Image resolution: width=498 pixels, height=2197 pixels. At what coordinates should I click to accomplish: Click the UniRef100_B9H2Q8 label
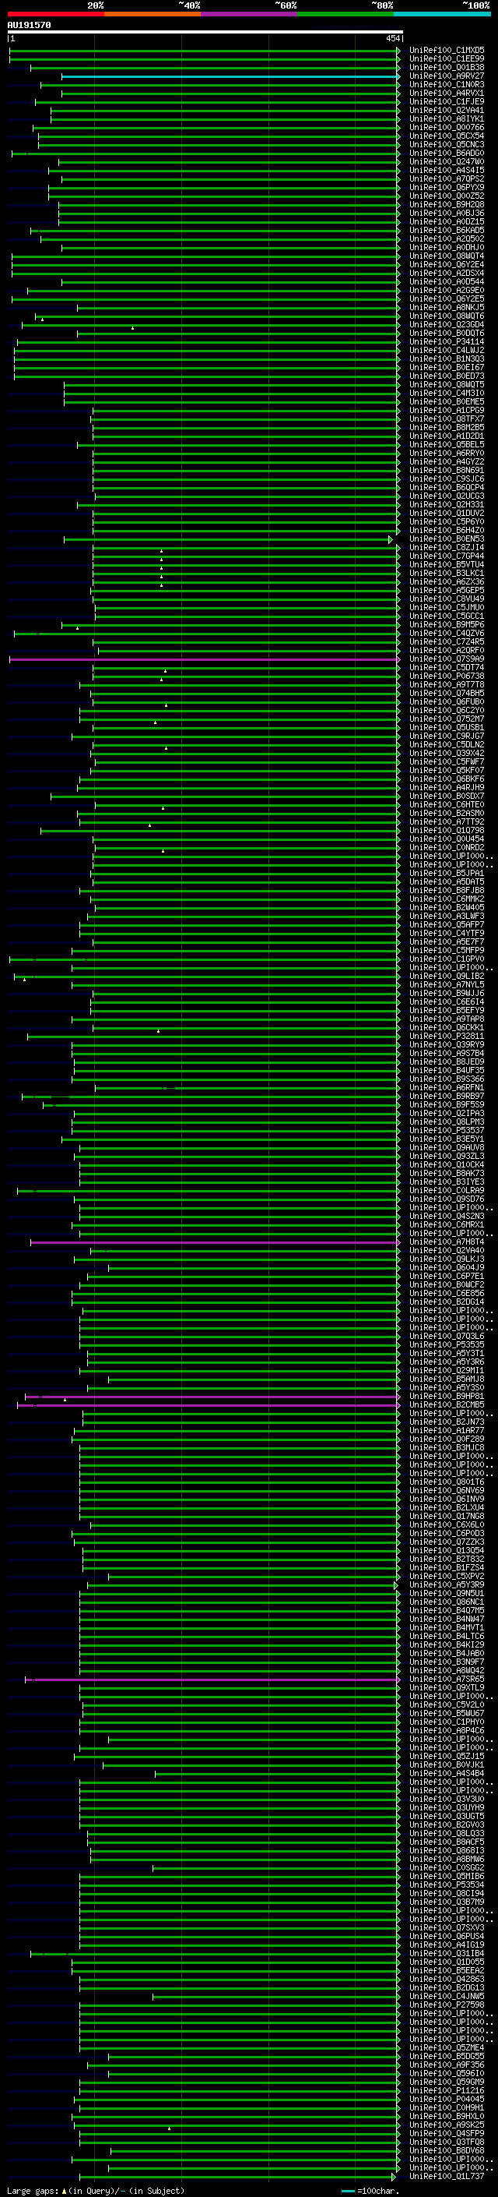point(446,205)
